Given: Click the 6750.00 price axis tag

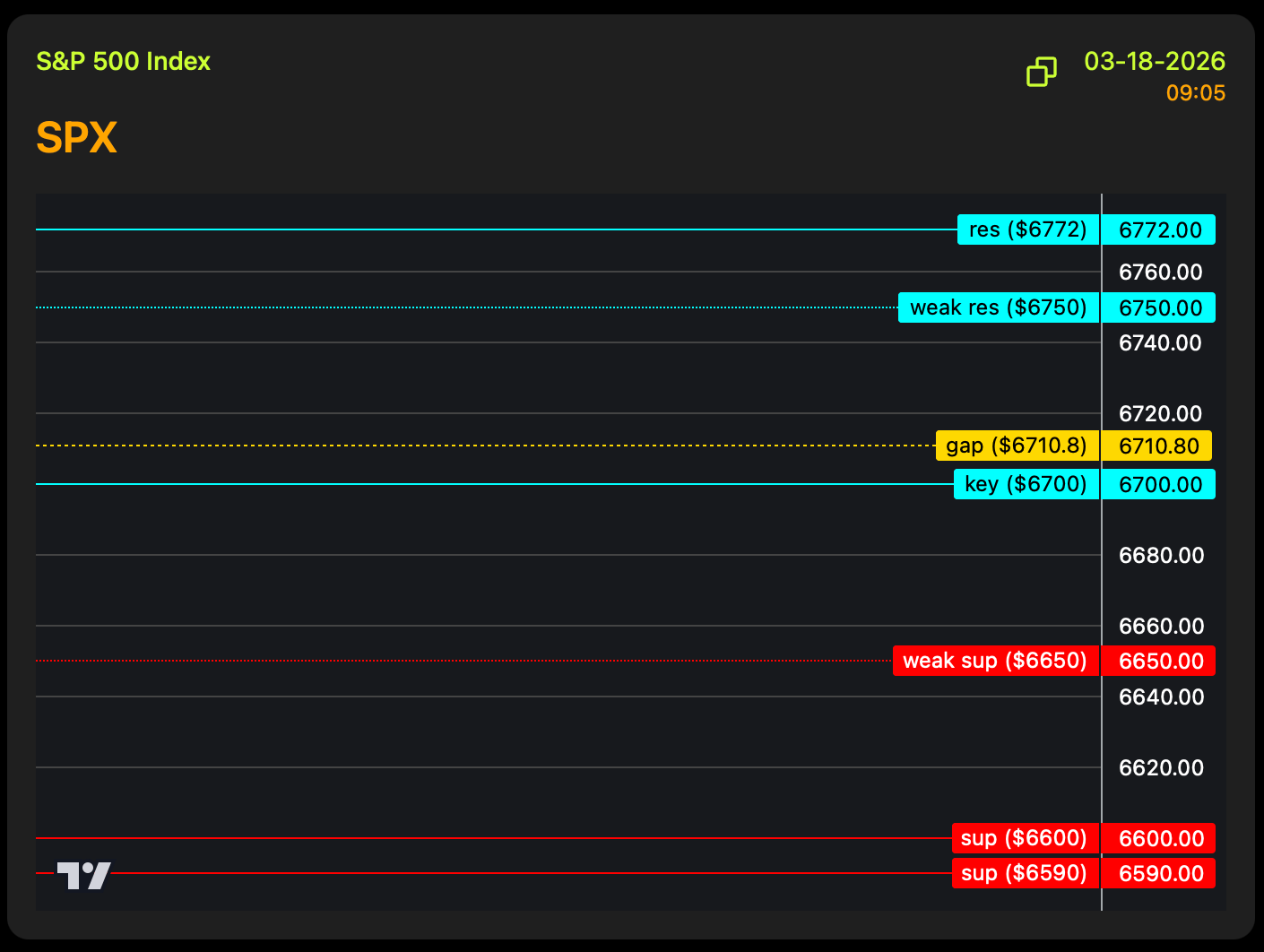Looking at the screenshot, I should 1159,307.
